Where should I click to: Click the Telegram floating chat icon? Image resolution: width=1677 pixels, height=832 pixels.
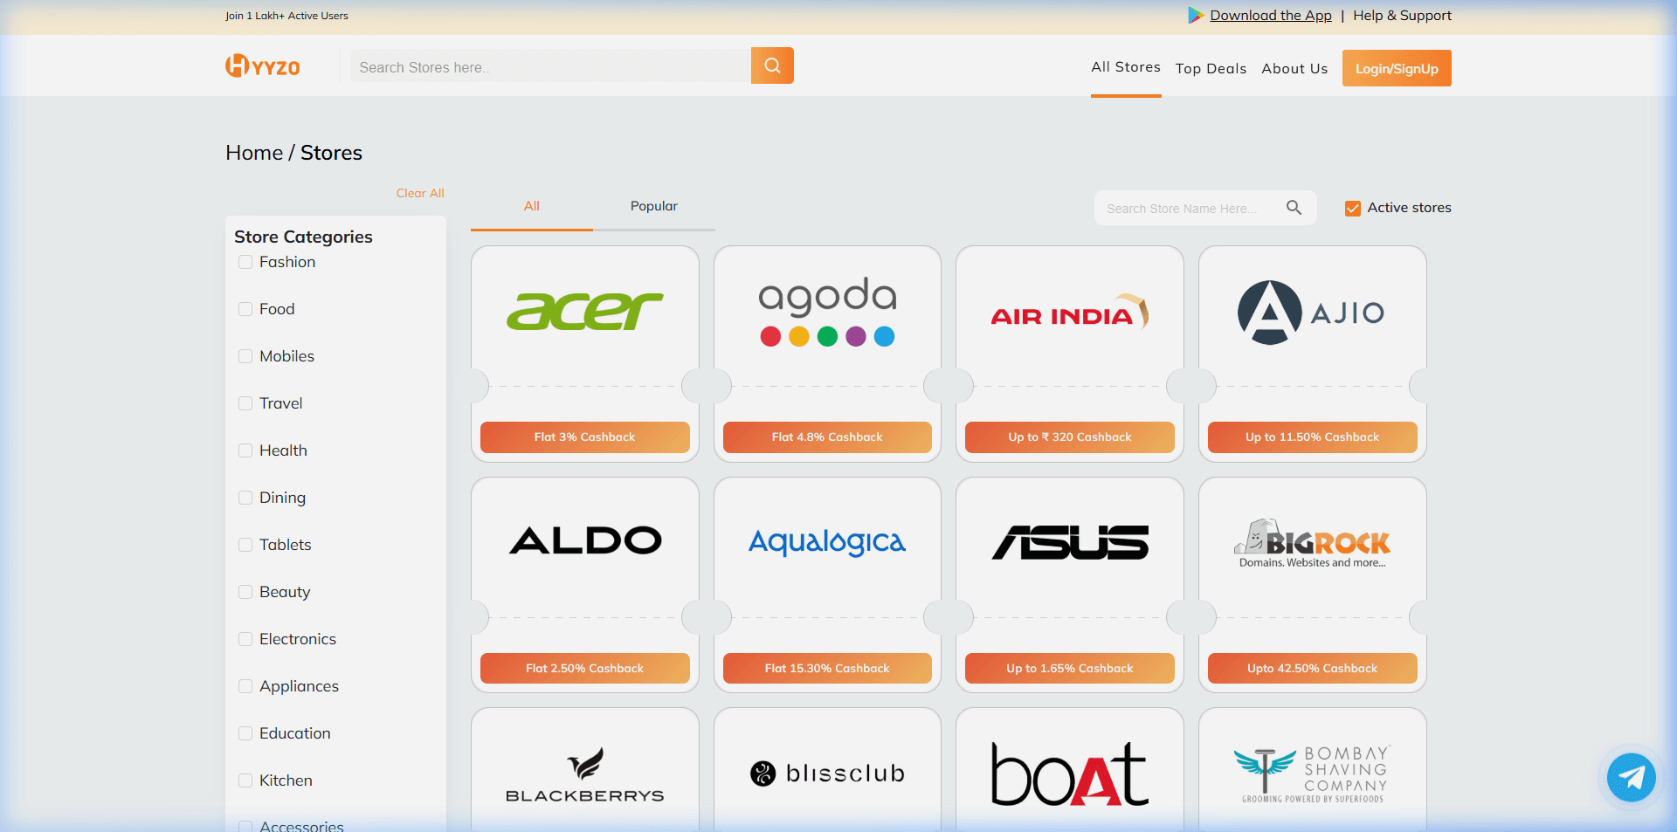[x=1630, y=777]
